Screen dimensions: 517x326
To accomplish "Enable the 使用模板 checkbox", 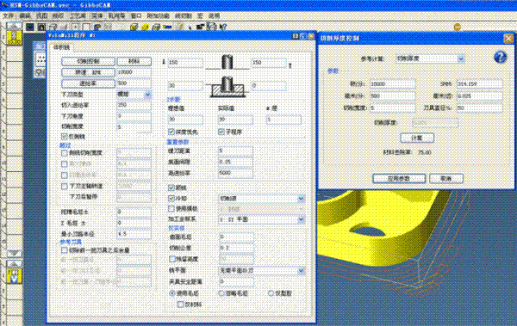I will [x=171, y=208].
